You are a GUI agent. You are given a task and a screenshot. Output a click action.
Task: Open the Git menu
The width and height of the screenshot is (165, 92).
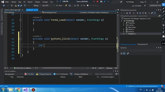(24, 2)
